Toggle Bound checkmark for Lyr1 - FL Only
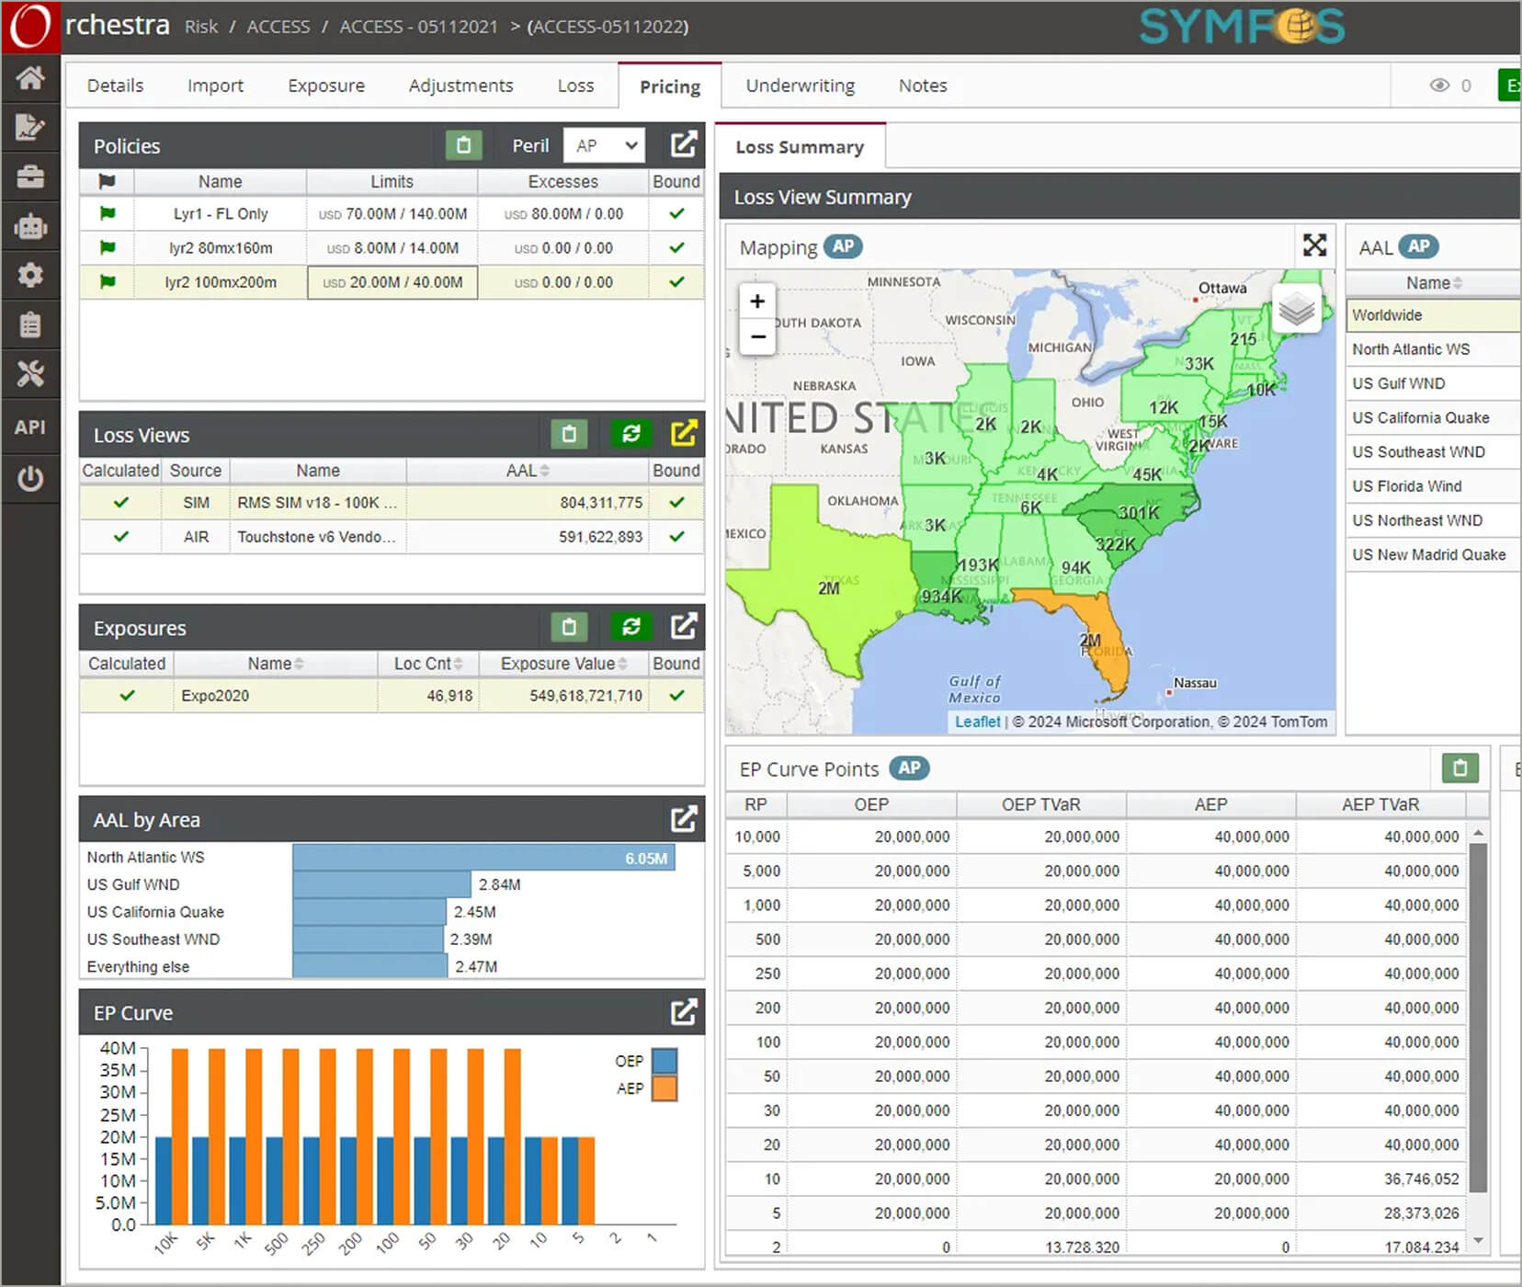 [676, 213]
